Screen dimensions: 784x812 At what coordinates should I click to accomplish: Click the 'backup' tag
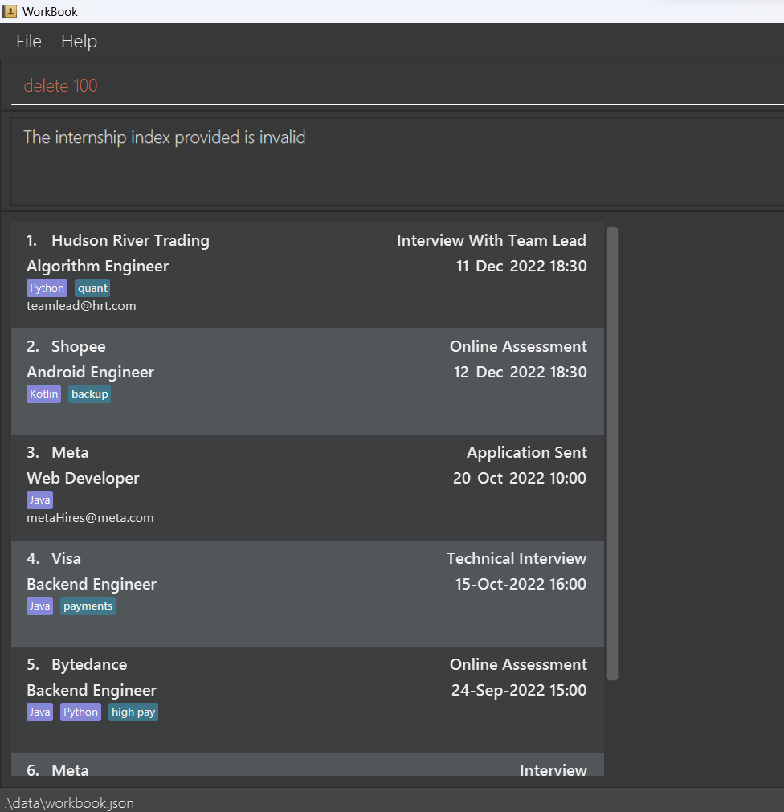pyautogui.click(x=90, y=394)
